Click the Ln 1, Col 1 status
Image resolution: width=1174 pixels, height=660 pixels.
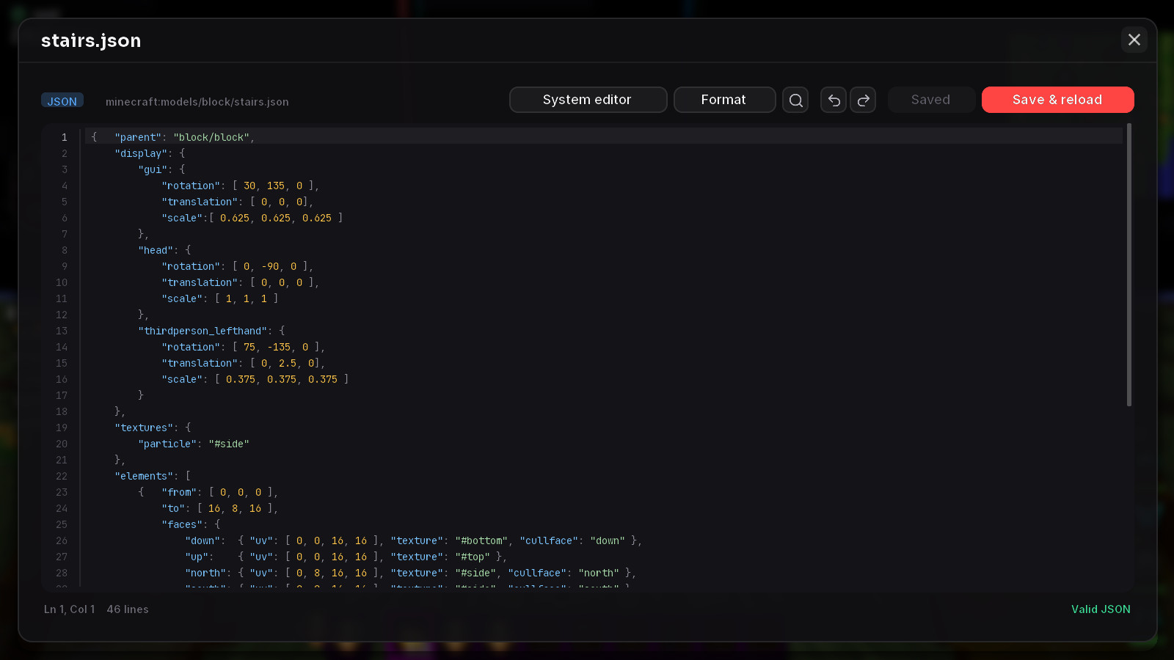click(69, 609)
